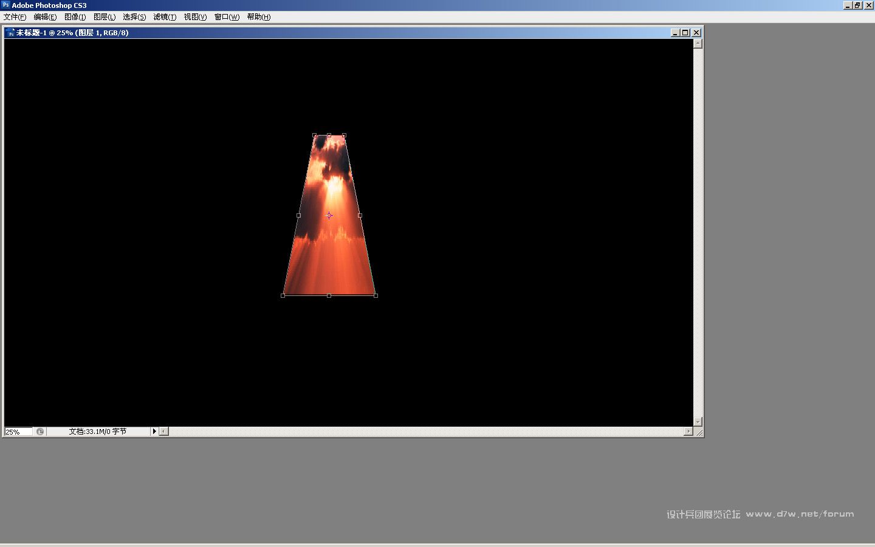This screenshot has width=875, height=547.
Task: Click the horizontal scrollbar left arrow
Action: point(164,432)
